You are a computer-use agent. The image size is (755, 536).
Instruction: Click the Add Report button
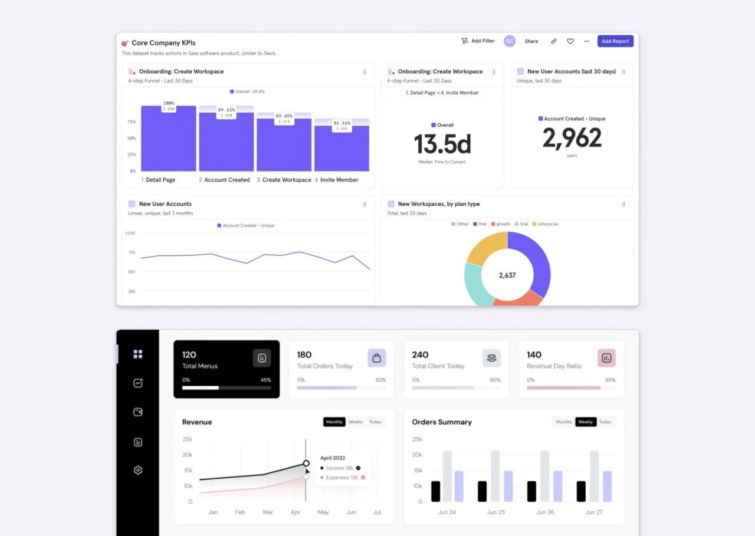[x=615, y=41]
